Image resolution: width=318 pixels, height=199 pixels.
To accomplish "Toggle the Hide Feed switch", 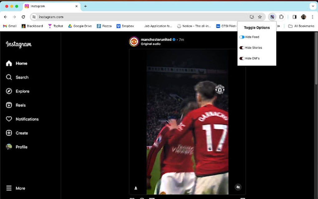I will coord(242,37).
